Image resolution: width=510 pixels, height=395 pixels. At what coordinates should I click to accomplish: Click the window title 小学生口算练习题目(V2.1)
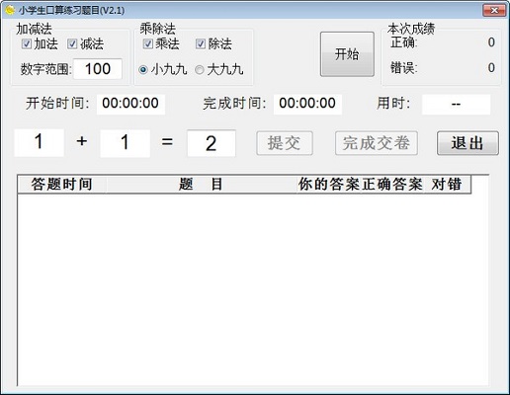point(71,11)
